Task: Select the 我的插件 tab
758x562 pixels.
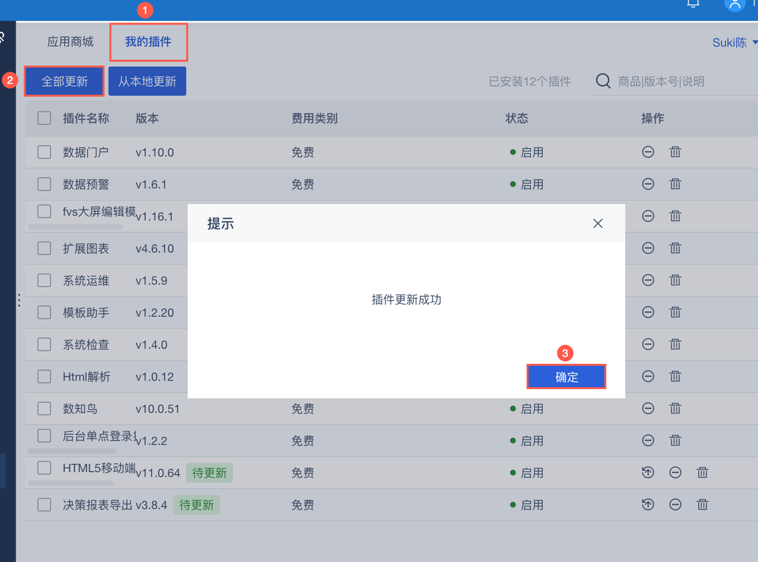Action: coord(148,42)
